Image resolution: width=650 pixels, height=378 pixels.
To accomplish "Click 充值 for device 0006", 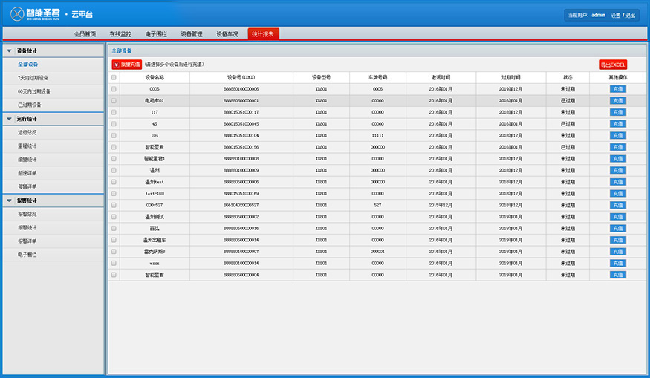I will tap(618, 89).
